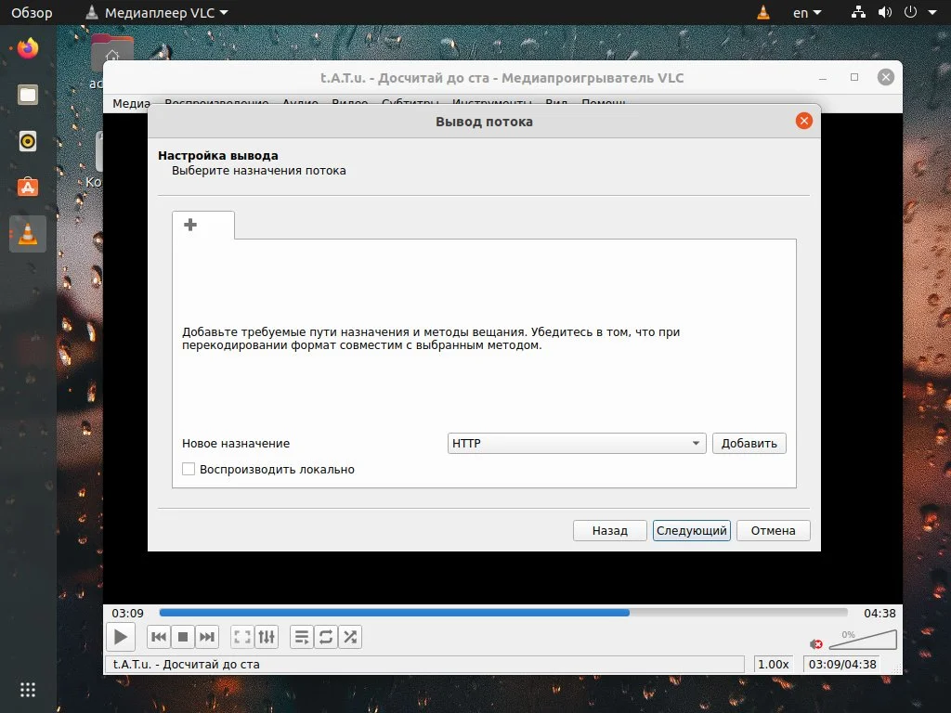
Task: Click the 'Добавить' button
Action: pos(749,443)
